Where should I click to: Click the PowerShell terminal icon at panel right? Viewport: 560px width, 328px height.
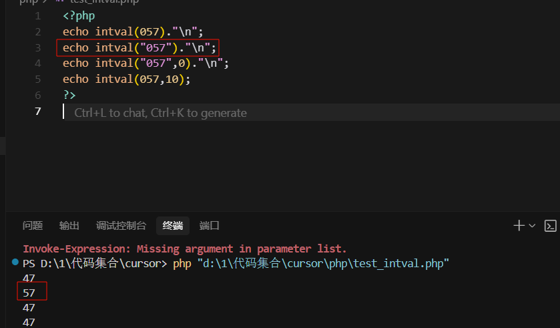pyautogui.click(x=551, y=226)
